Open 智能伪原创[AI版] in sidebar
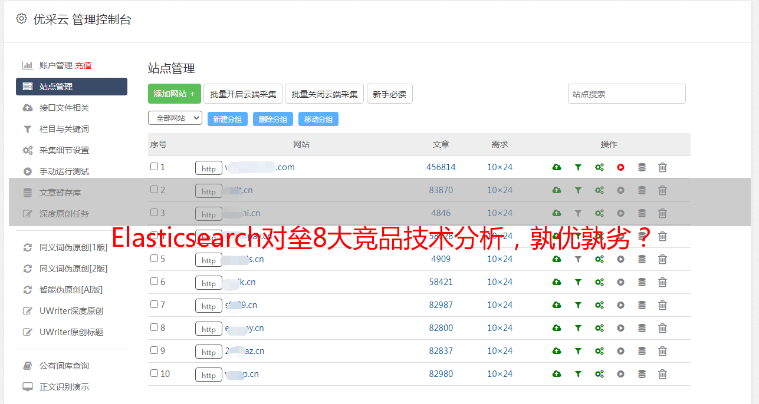 [71, 290]
